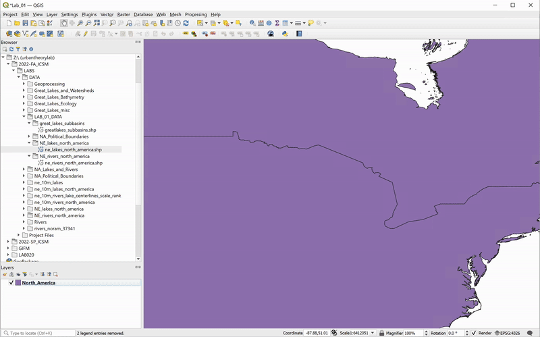
Task: Open the Processing menu
Action: [x=196, y=14]
